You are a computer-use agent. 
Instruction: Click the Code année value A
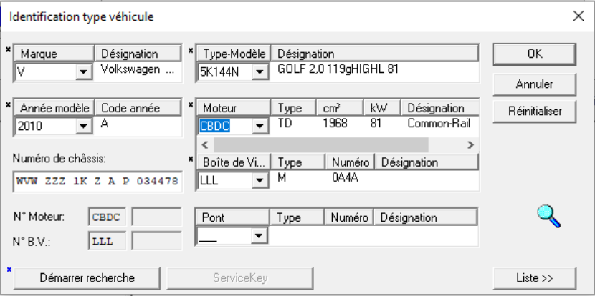[105, 124]
